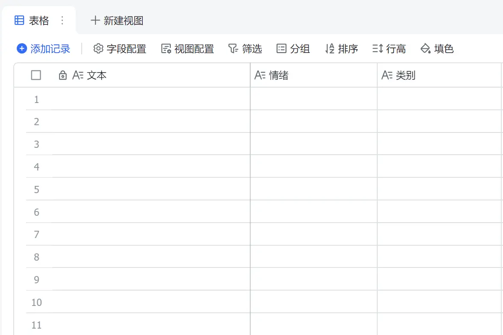Image resolution: width=503 pixels, height=335 pixels.
Task: Click the 添加记录 button text
Action: click(x=50, y=49)
